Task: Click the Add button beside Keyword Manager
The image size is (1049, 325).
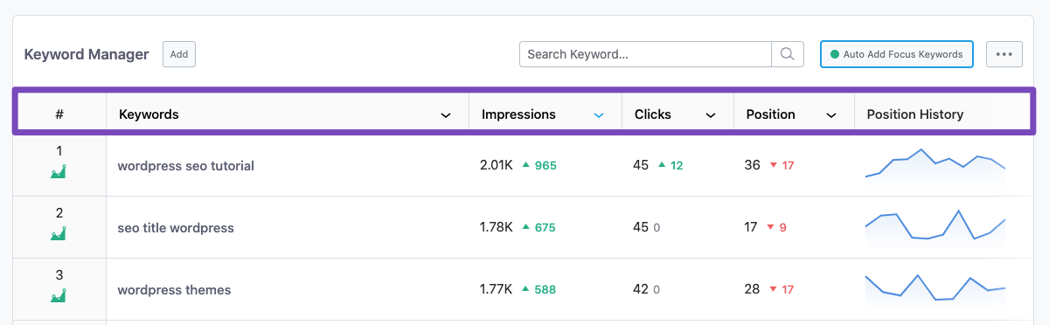Action: click(179, 54)
